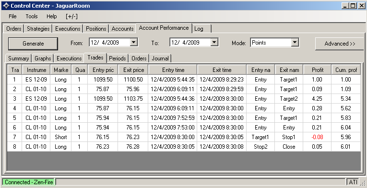Sort by the Exit time column header
The image size is (367, 188).
coord(222,70)
